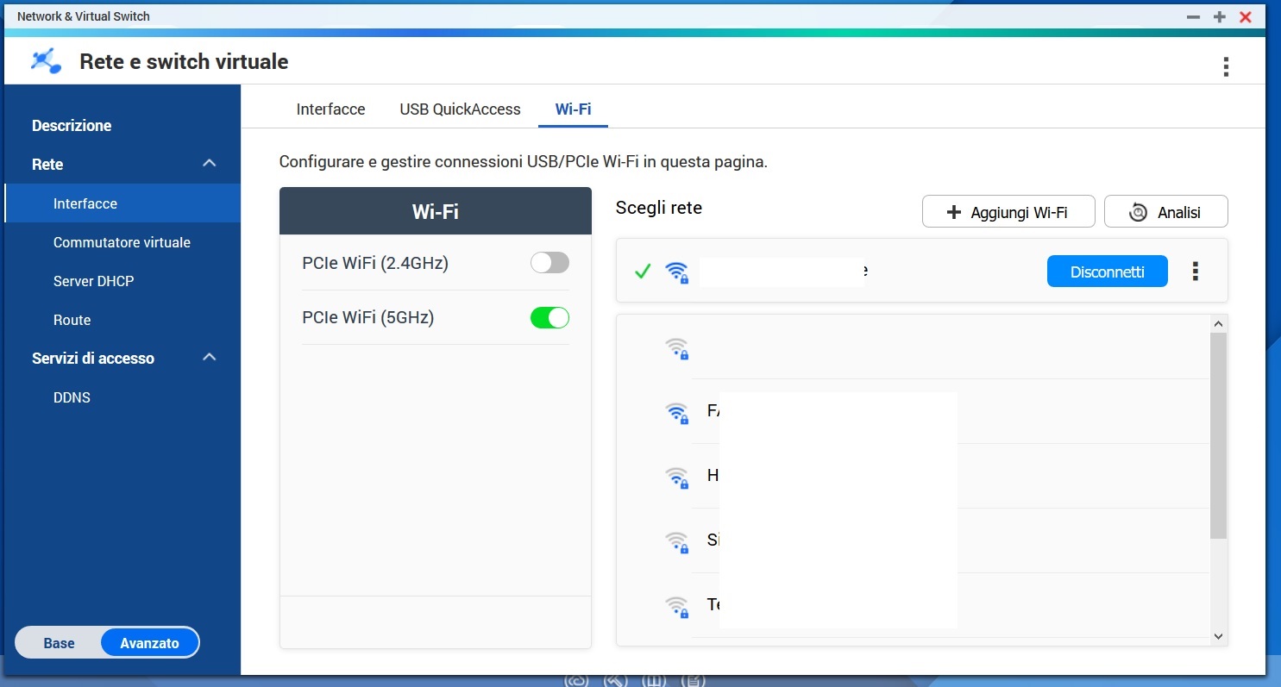The image size is (1281, 687).
Task: Click the connected network Wi-Fi signal icon
Action: point(676,272)
